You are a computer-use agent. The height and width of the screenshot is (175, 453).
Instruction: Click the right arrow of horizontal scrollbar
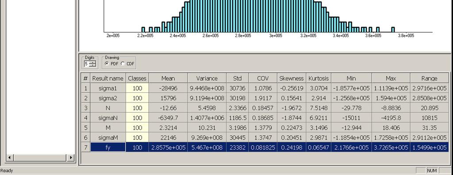(71, 157)
